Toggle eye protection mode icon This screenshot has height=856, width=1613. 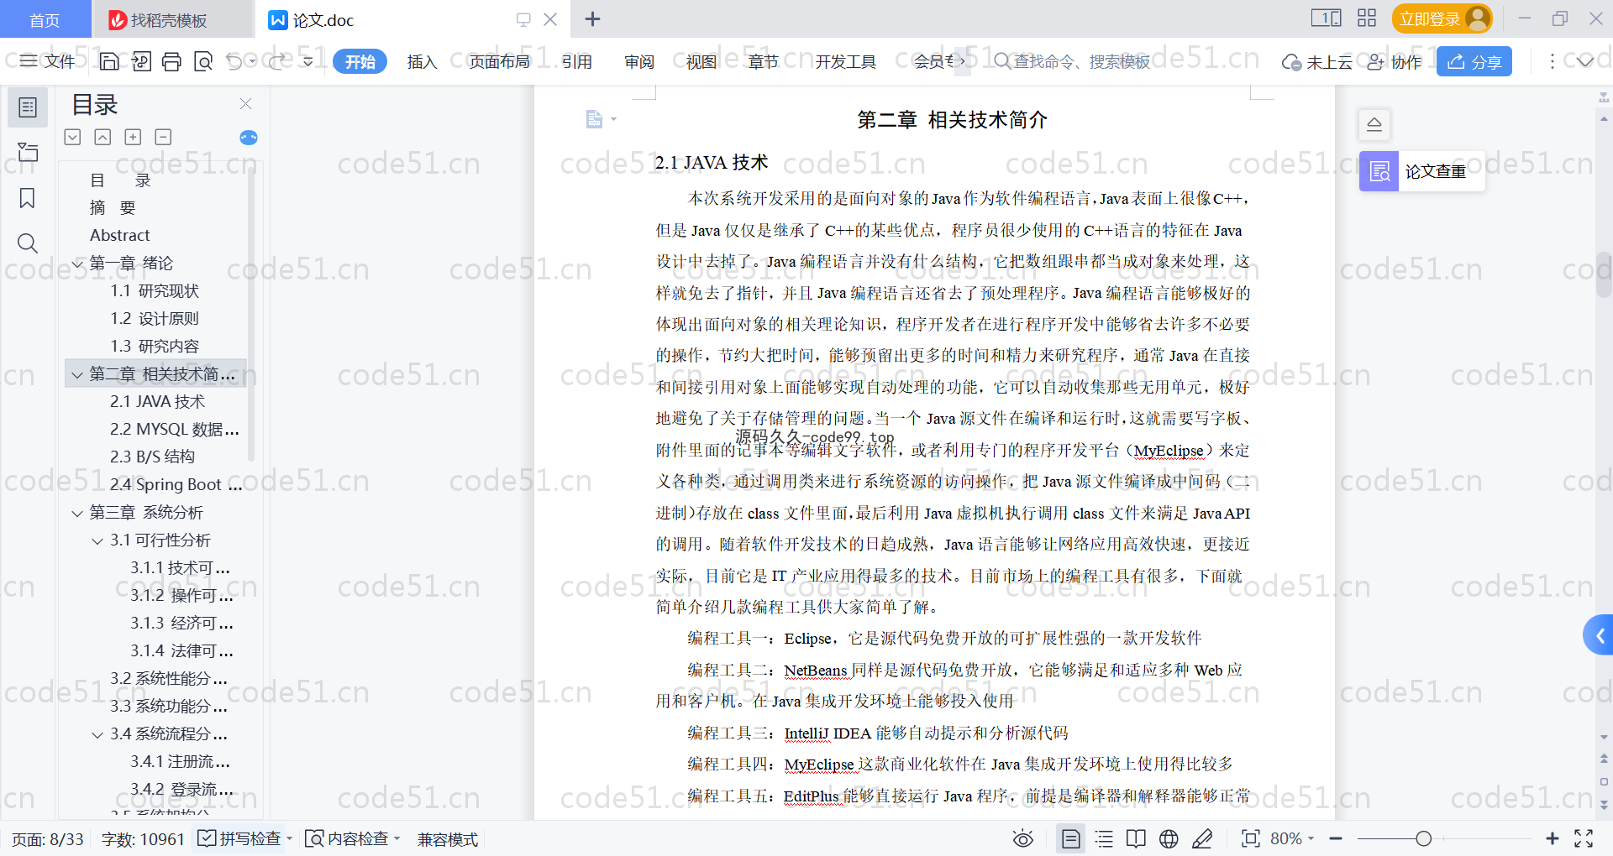[1022, 838]
